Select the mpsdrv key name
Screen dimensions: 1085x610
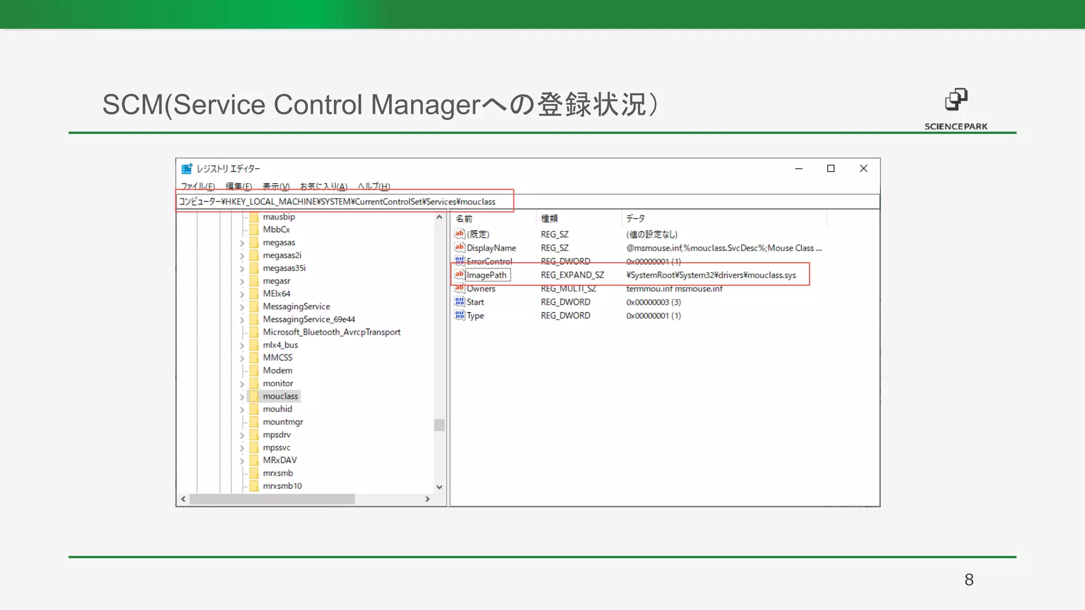277,435
